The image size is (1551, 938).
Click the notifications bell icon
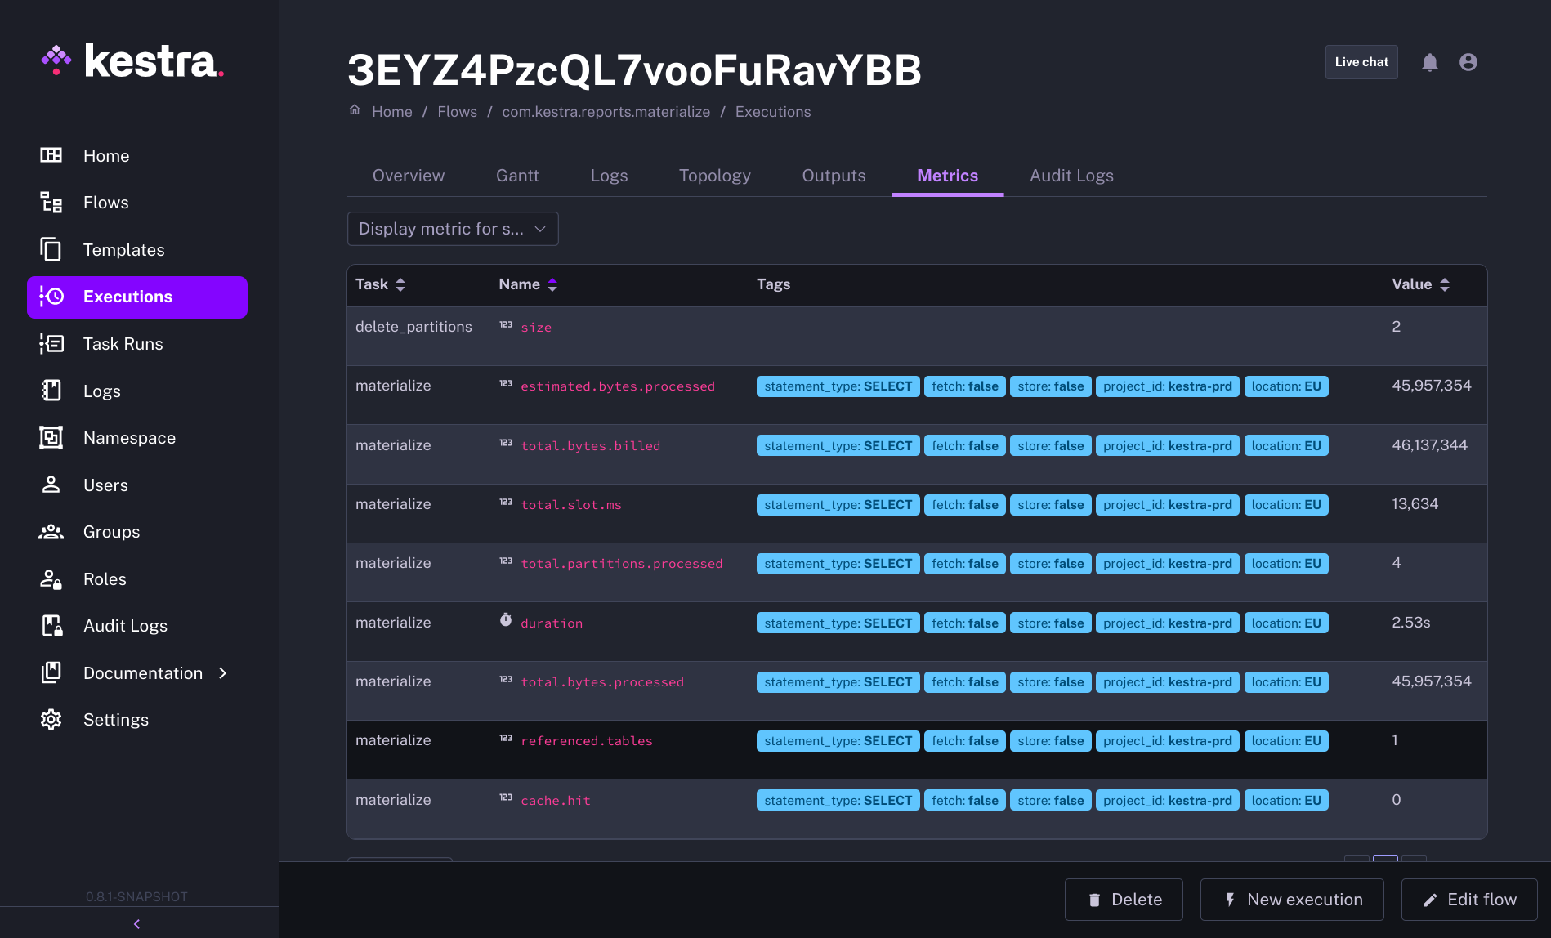pyautogui.click(x=1429, y=63)
